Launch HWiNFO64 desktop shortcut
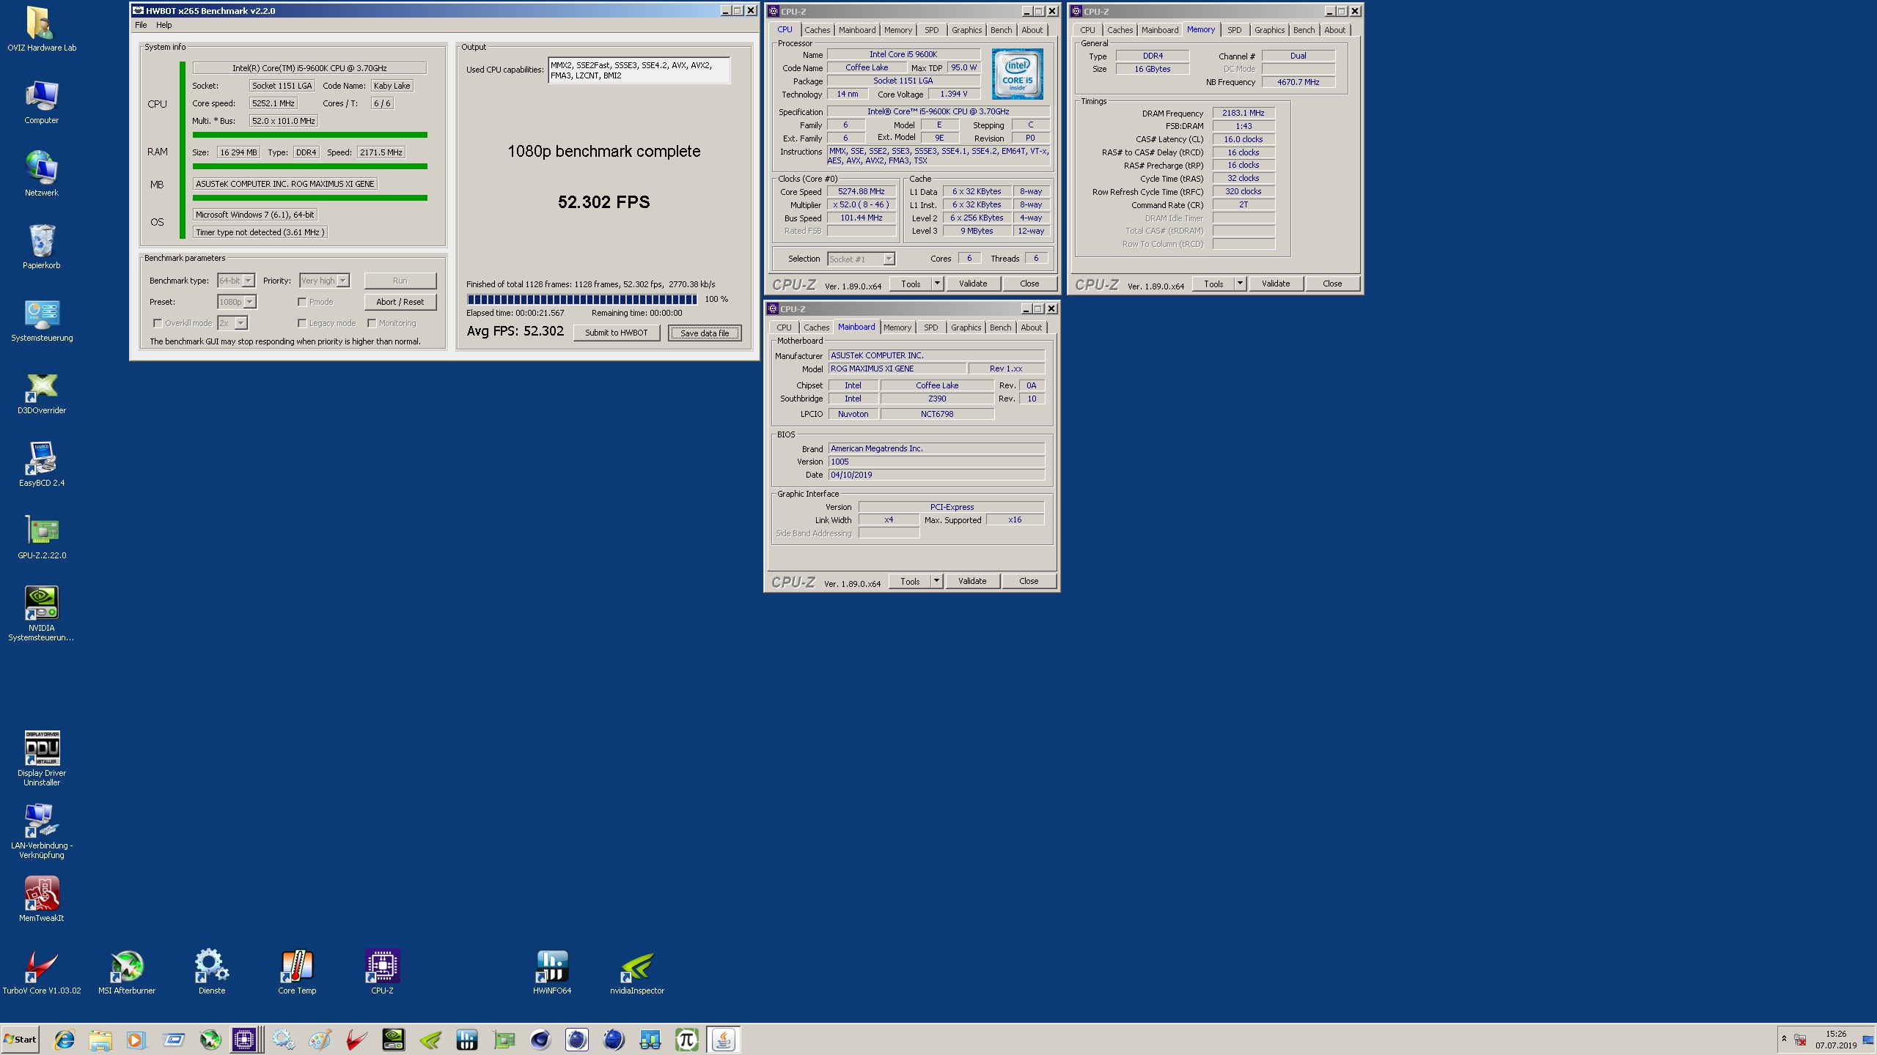Screen dimensions: 1877x1055 (552, 971)
